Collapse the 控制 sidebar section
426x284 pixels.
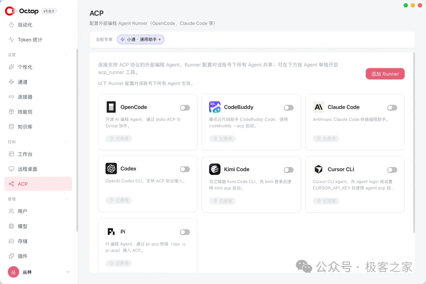pos(67,142)
